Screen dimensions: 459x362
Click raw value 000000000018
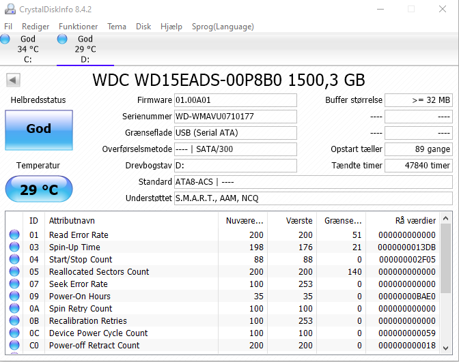click(407, 346)
